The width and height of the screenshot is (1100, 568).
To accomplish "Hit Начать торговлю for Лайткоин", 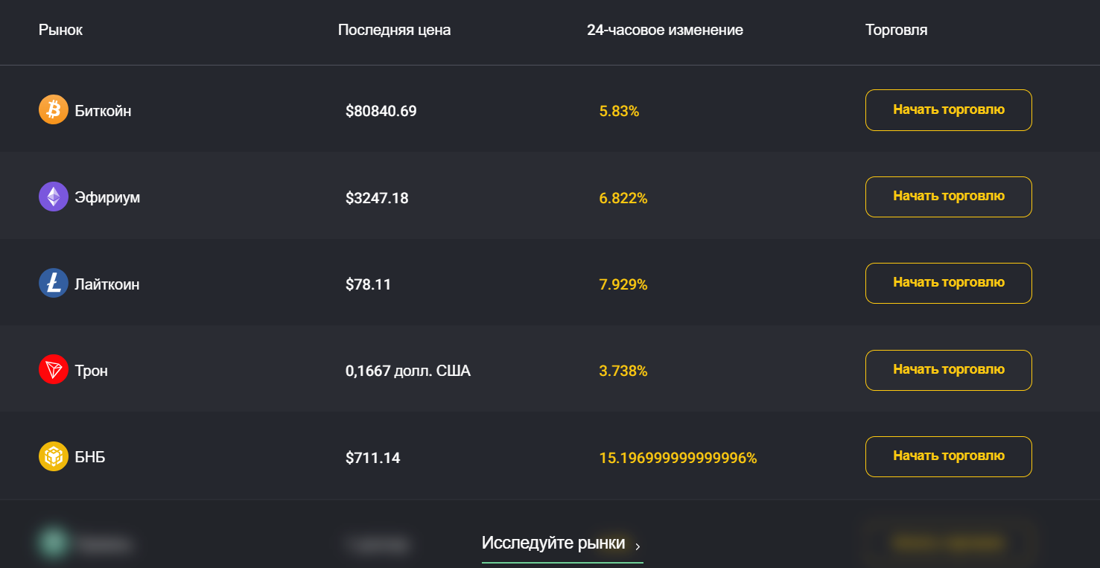I will point(948,283).
